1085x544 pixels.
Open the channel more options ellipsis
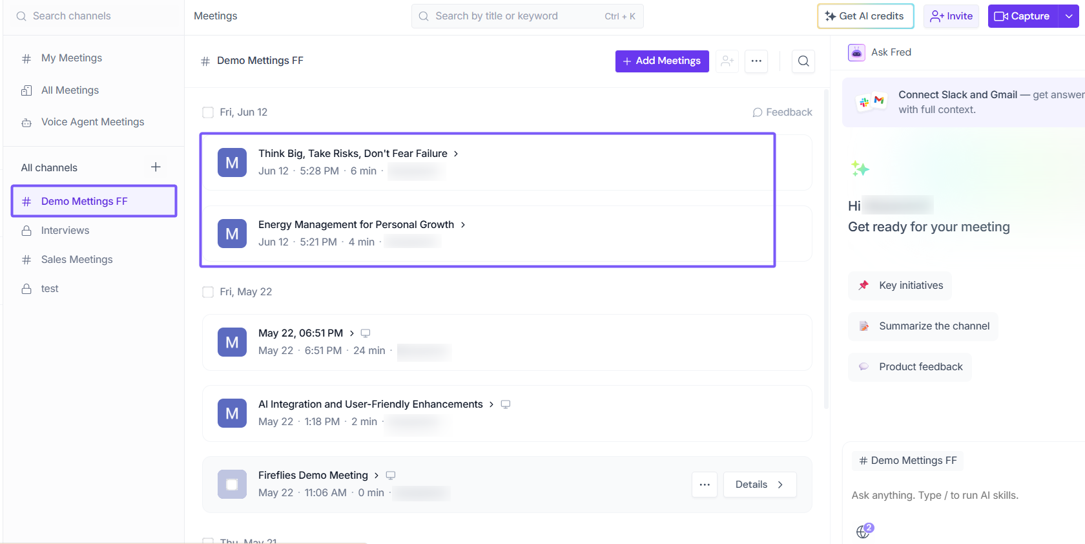(x=756, y=61)
